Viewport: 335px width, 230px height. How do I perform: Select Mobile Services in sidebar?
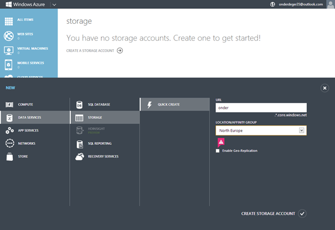pyautogui.click(x=30, y=63)
